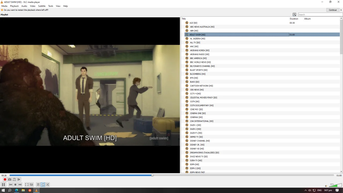Open the Video menu
This screenshot has height=193, width=343.
pyautogui.click(x=33, y=6)
